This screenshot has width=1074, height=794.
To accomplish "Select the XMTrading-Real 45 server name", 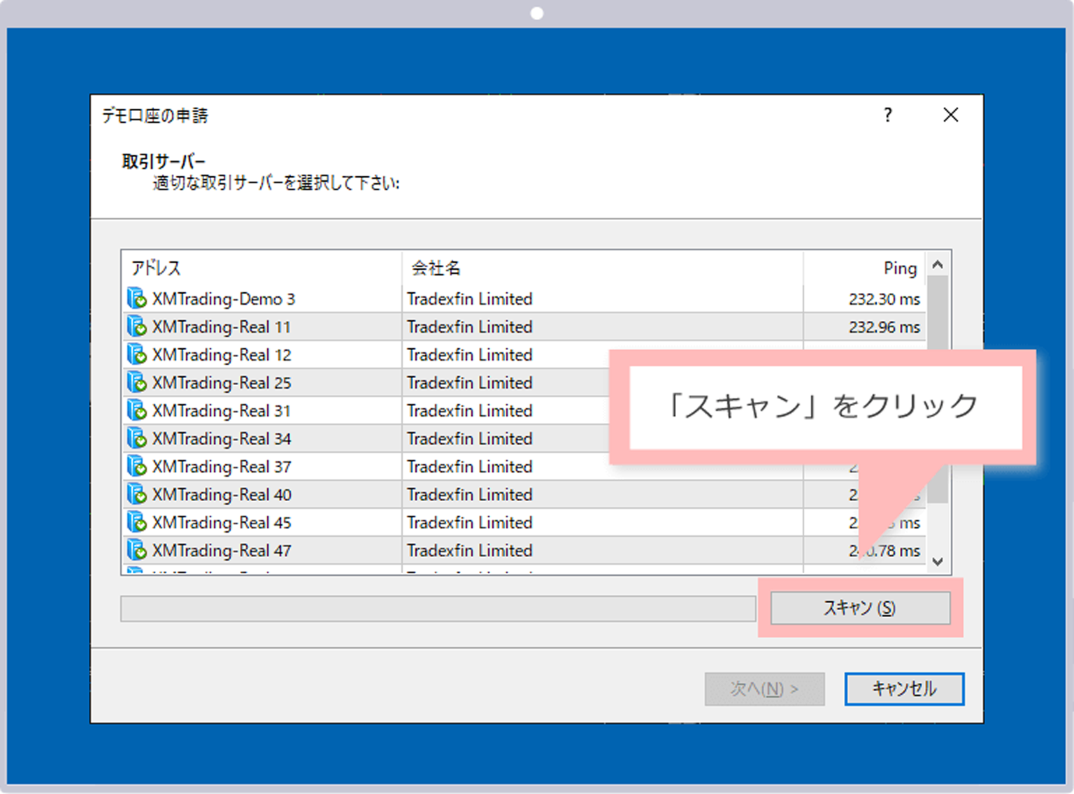I will click(222, 523).
